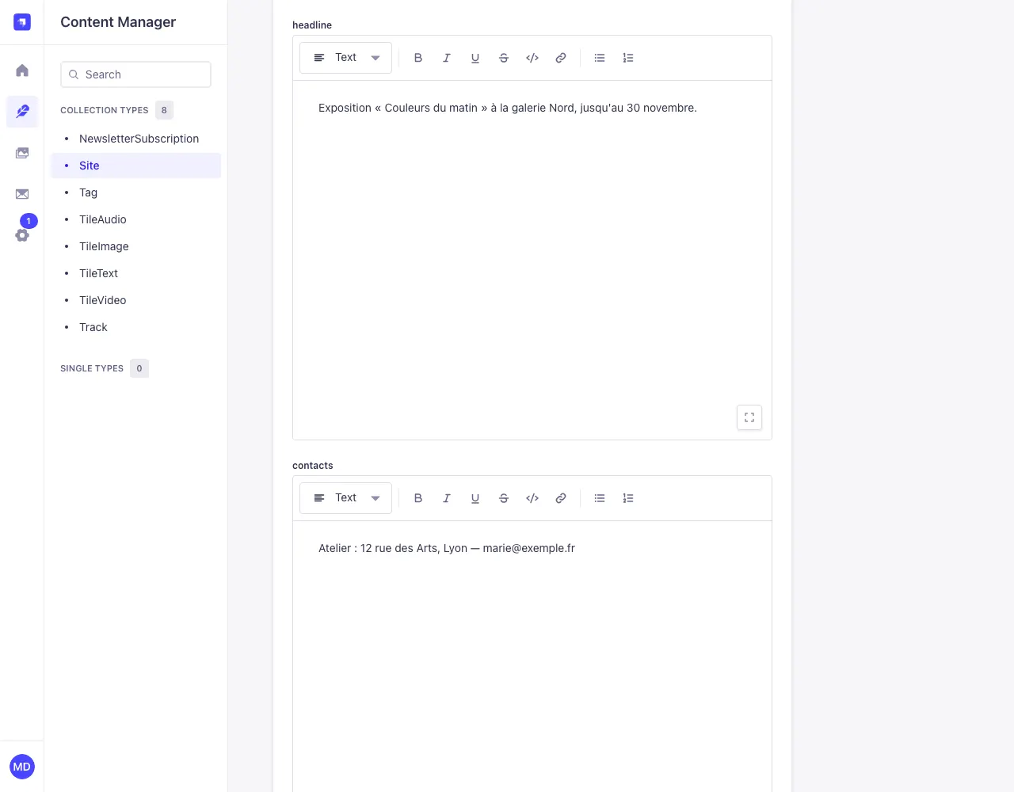This screenshot has height=792, width=1014.
Task: Open the Media Library icon
Action: (x=22, y=153)
